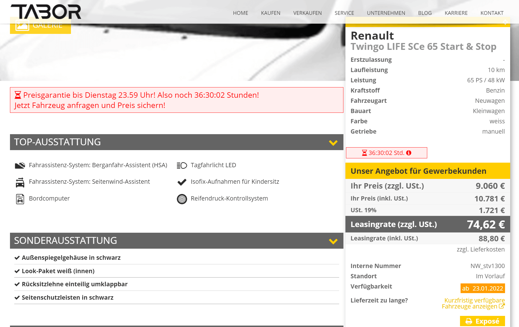Click the Laufleistung value 10 km

[496, 70]
